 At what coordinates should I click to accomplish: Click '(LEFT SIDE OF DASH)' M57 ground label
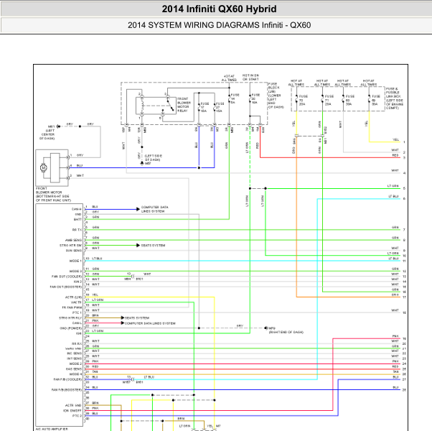(x=153, y=159)
